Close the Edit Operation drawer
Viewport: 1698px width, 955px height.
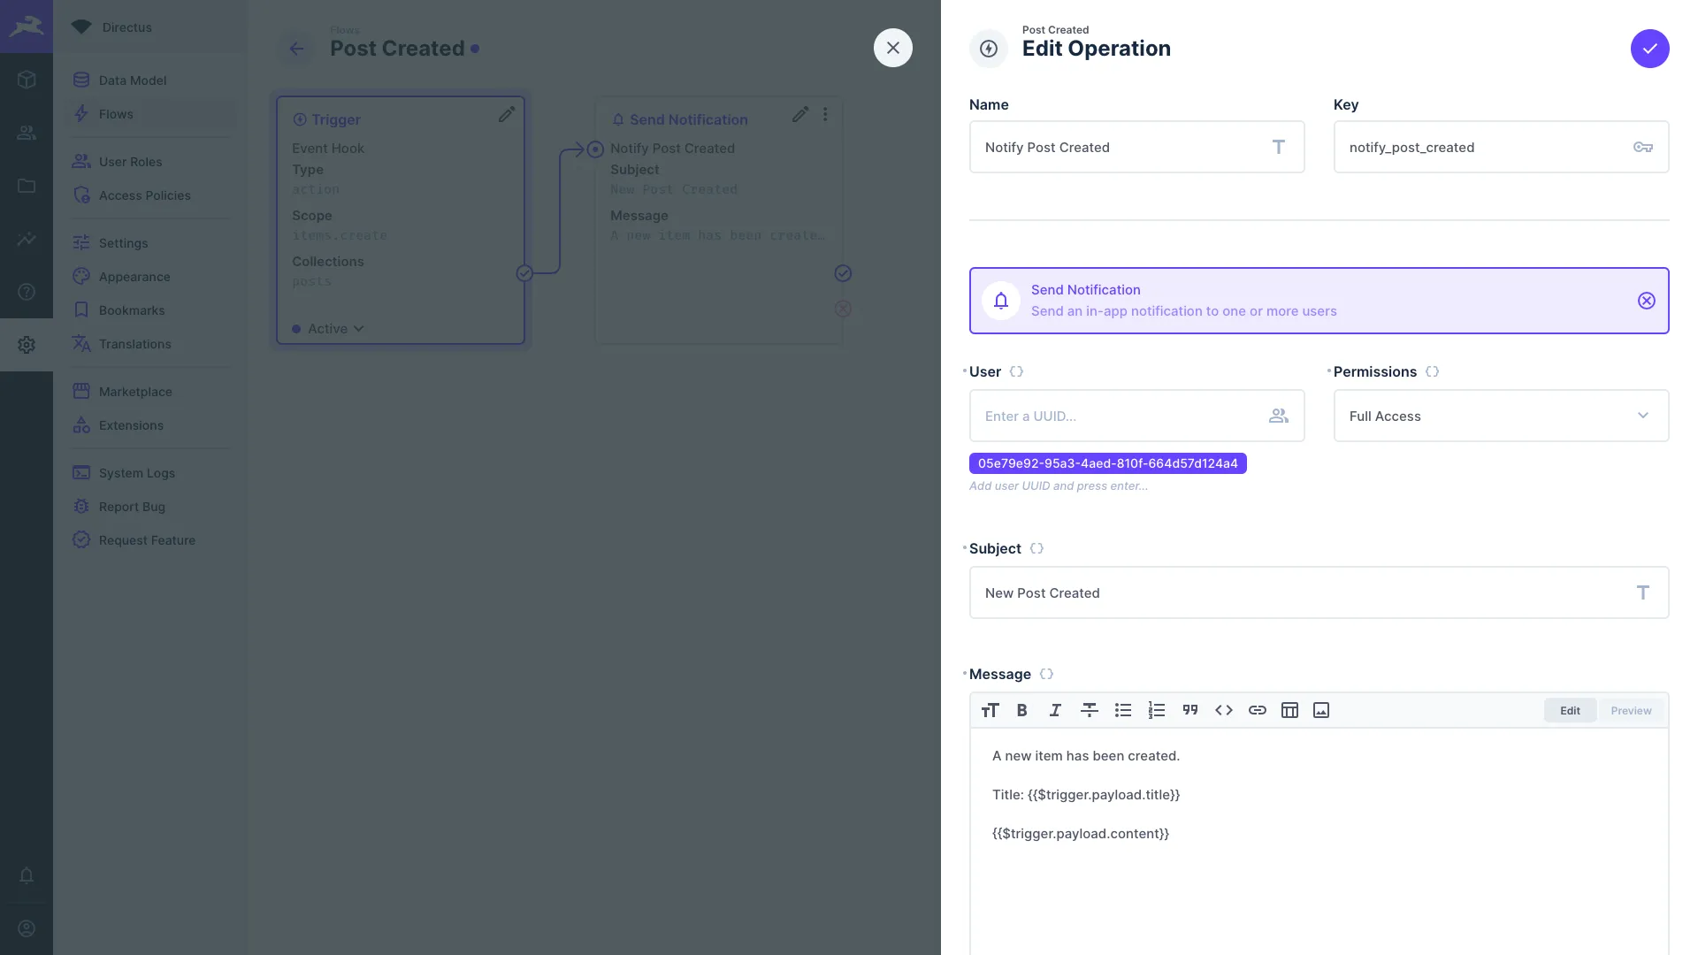(x=893, y=48)
